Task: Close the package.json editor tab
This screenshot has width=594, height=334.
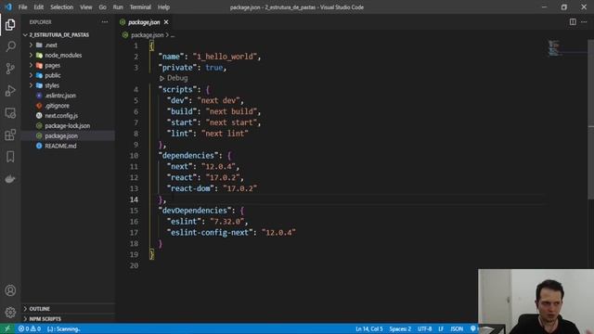Action: pyautogui.click(x=166, y=22)
